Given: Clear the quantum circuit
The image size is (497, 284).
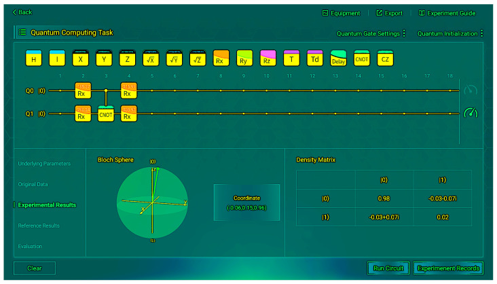Looking at the screenshot, I should (x=35, y=268).
